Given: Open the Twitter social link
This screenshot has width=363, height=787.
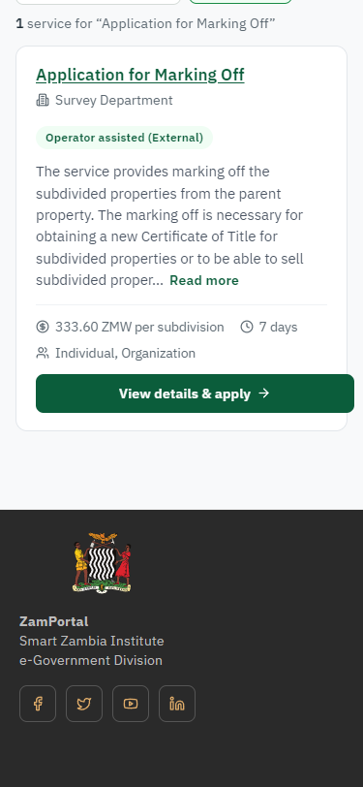Looking at the screenshot, I should click(x=84, y=704).
